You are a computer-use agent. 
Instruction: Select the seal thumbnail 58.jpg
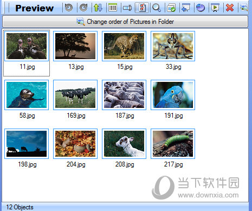coord(27,95)
